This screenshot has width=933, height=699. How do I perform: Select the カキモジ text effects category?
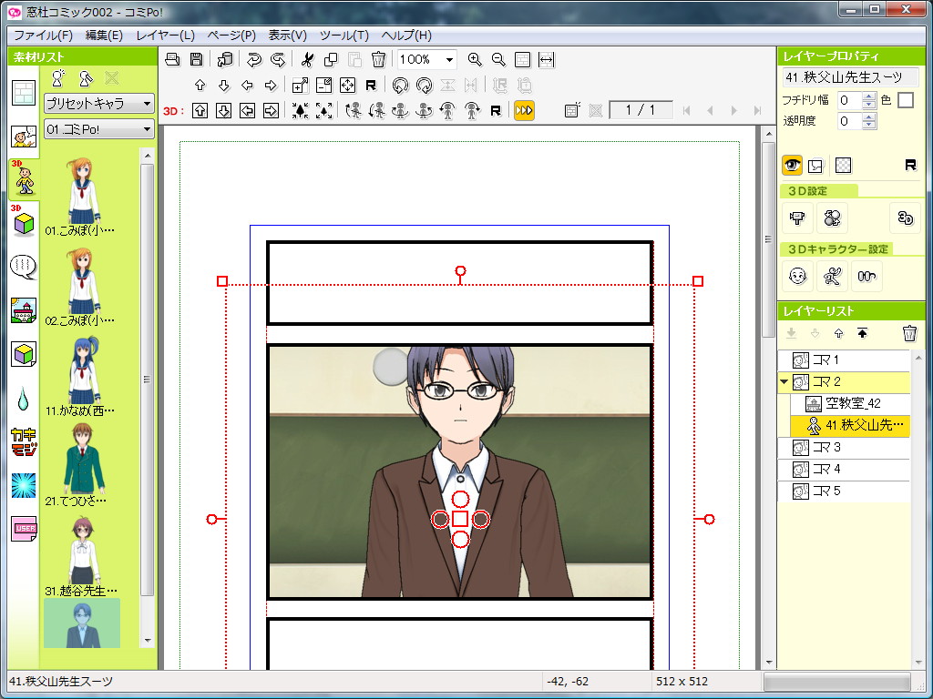24,441
